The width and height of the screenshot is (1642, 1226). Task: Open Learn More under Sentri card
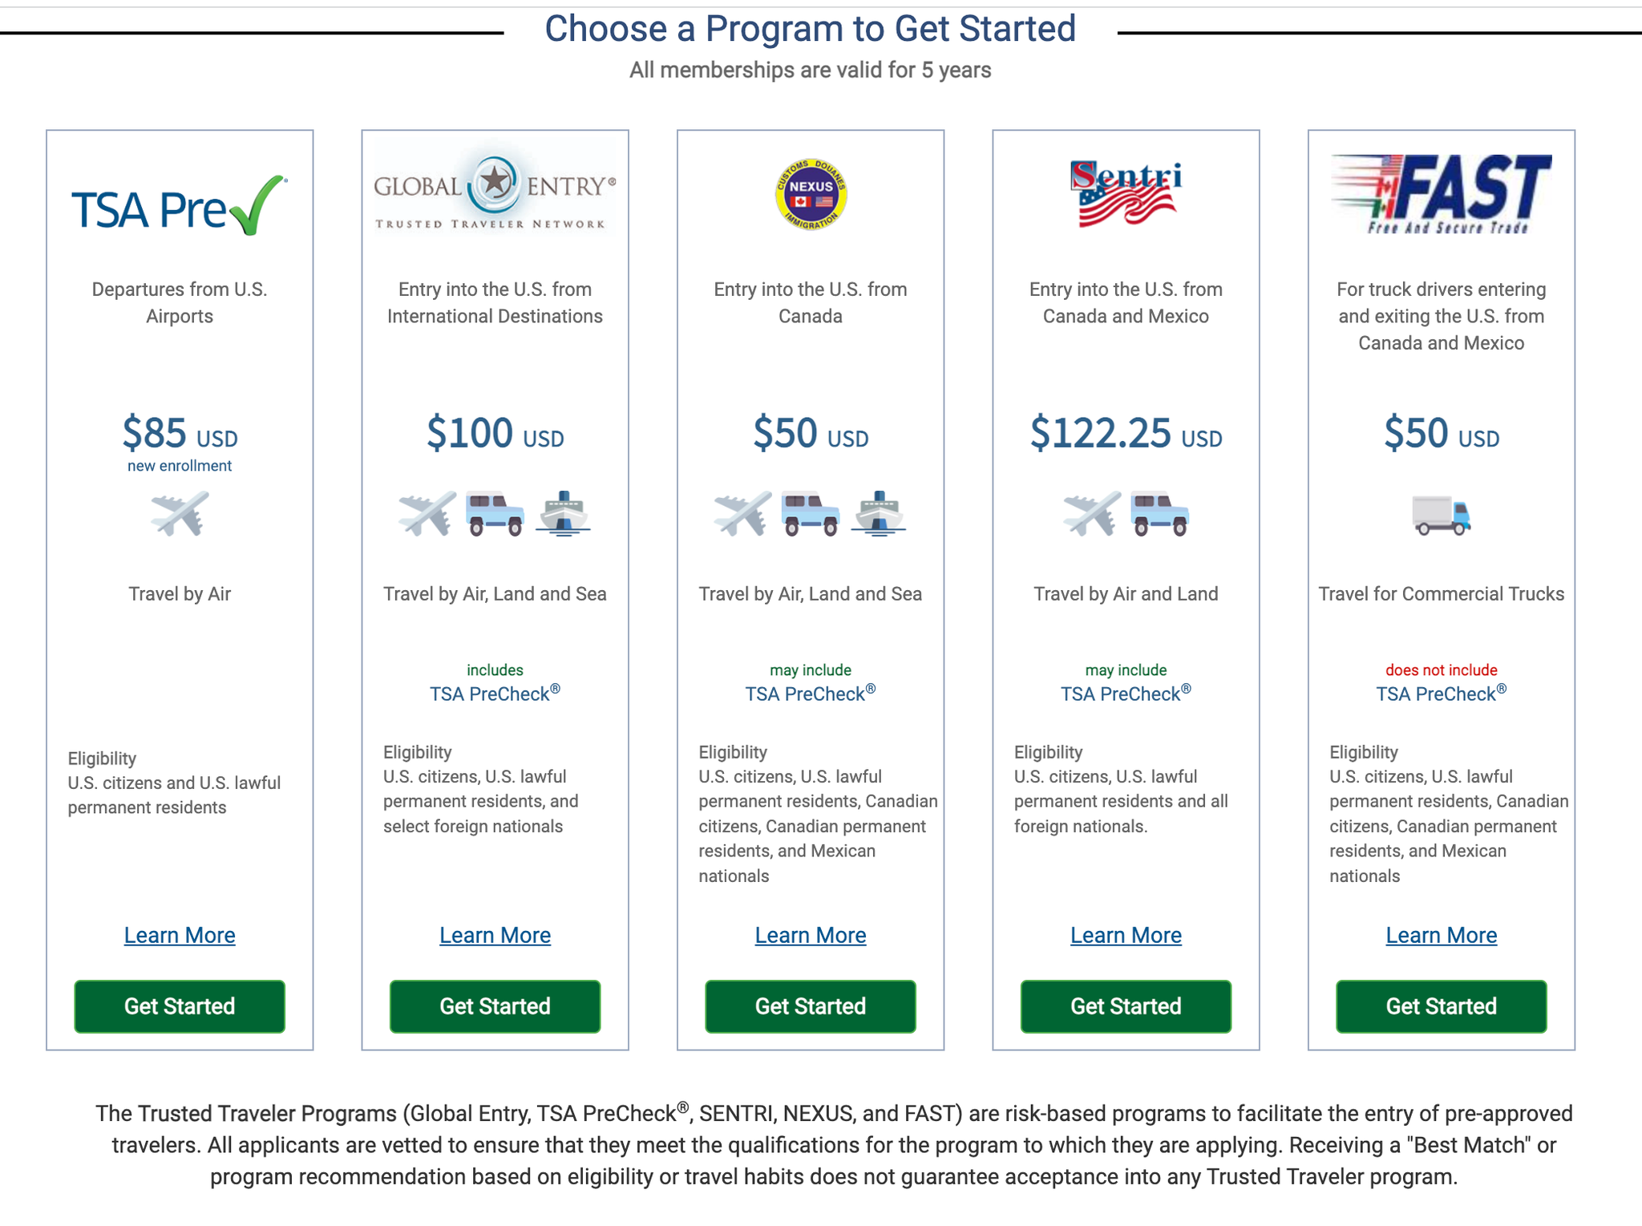tap(1126, 935)
